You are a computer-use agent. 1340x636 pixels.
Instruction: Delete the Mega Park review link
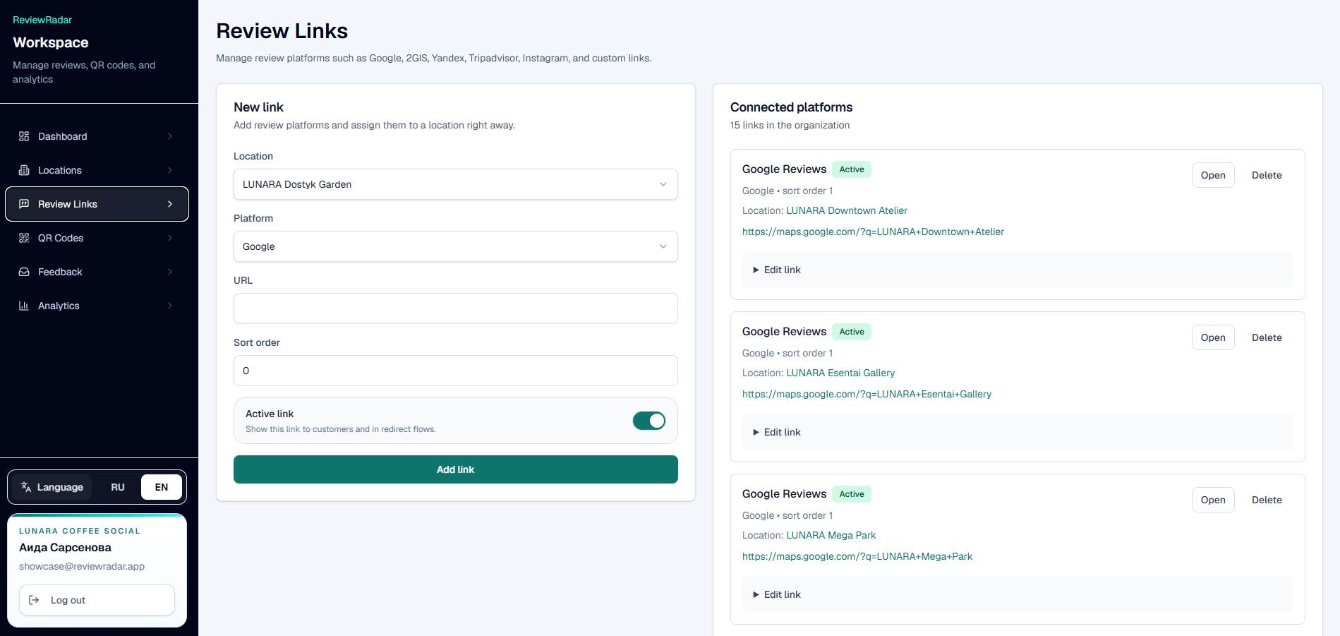tap(1267, 500)
